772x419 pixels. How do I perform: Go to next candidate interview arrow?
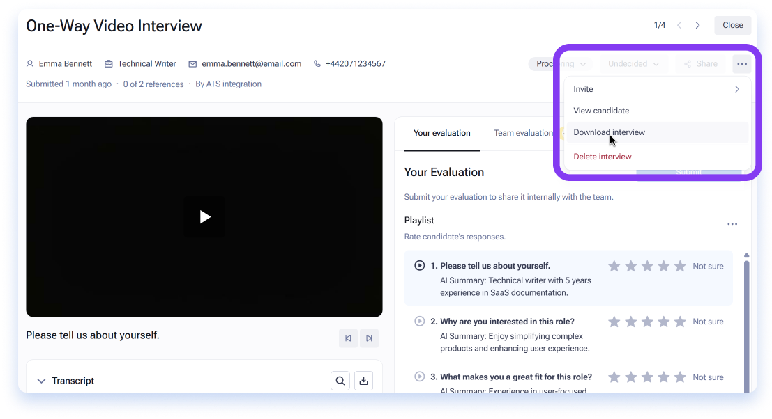pyautogui.click(x=697, y=25)
